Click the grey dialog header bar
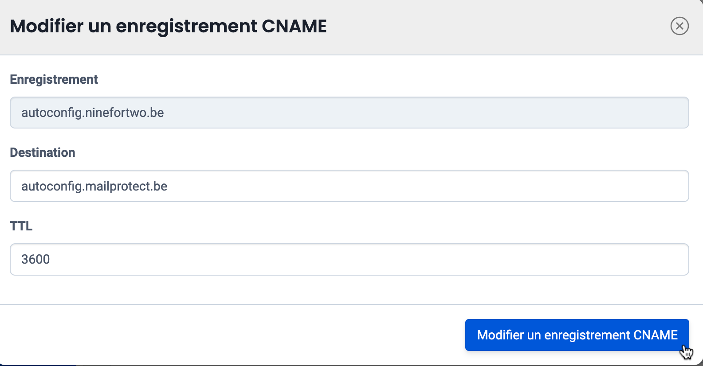Viewport: 703px width, 366px height. pos(488,27)
